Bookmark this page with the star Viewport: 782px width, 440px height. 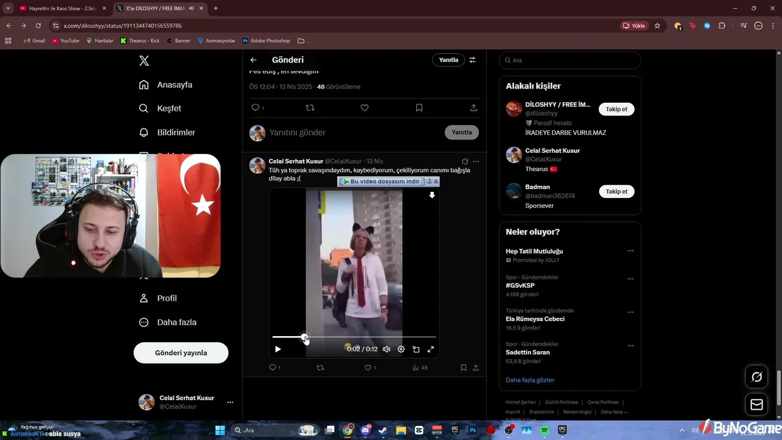[x=657, y=26]
